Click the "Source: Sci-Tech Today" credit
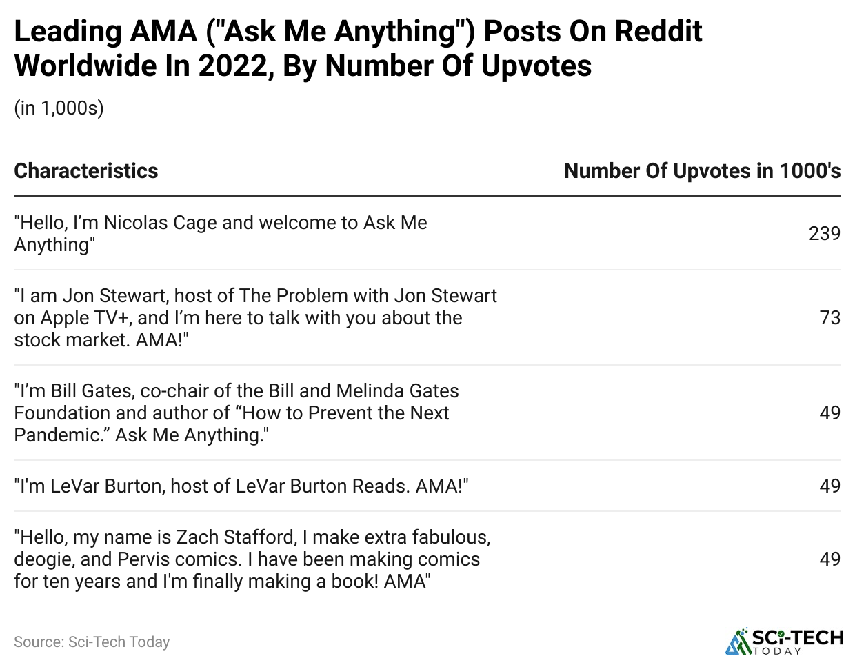The image size is (855, 665). 92,642
